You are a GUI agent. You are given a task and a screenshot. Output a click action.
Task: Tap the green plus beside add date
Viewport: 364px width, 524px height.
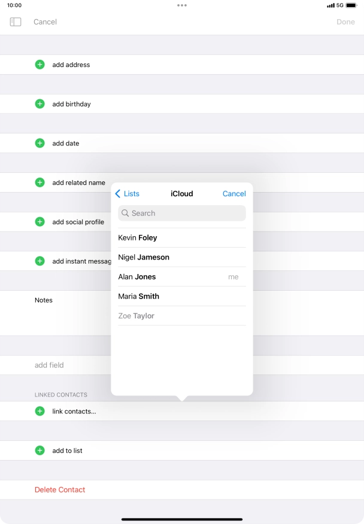coord(40,144)
